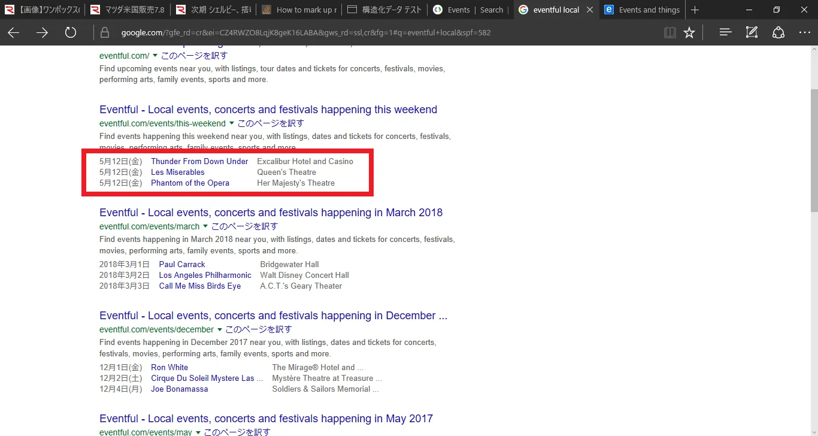Open the Hub (three lines) panel
Image resolution: width=818 pixels, height=436 pixels.
[726, 33]
